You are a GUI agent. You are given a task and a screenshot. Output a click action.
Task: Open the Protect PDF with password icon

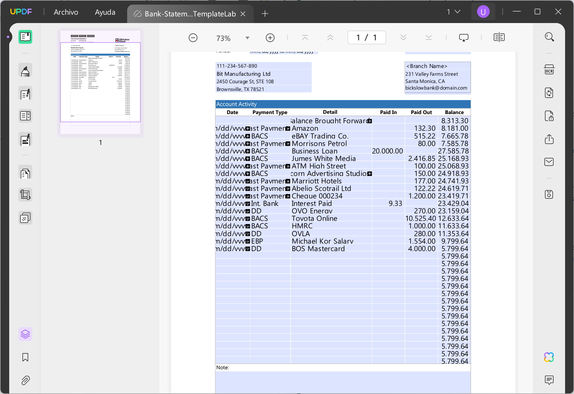click(549, 116)
